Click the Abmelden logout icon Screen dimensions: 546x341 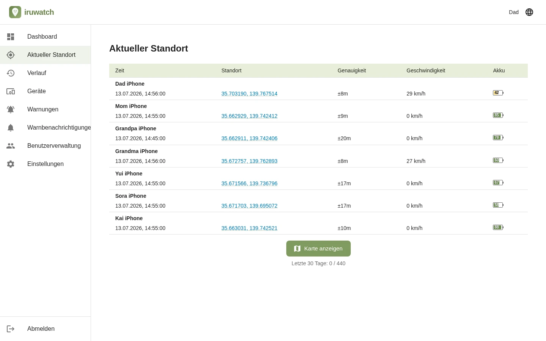pos(11,329)
